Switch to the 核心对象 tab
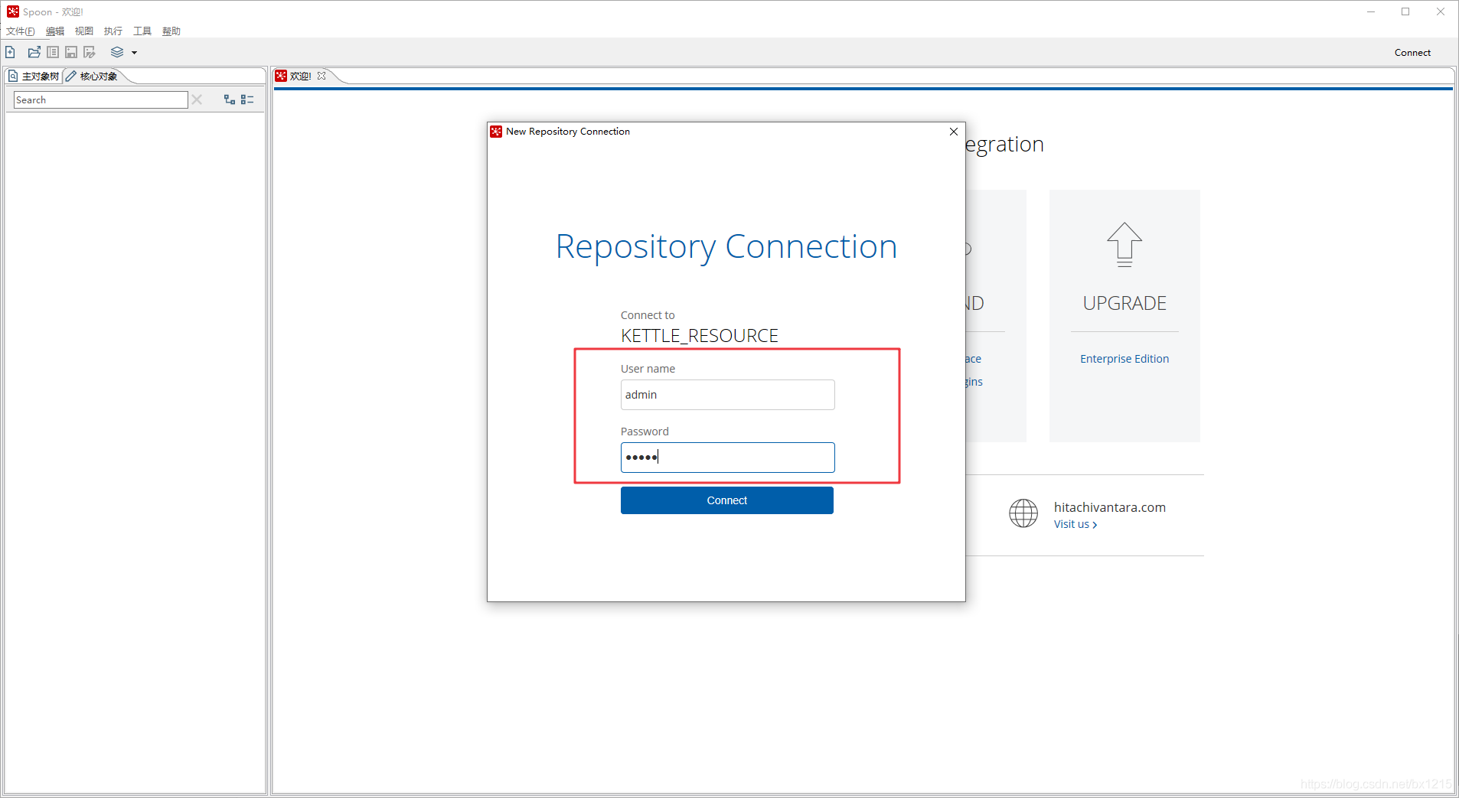Screen dimensions: 1459x798 point(92,76)
